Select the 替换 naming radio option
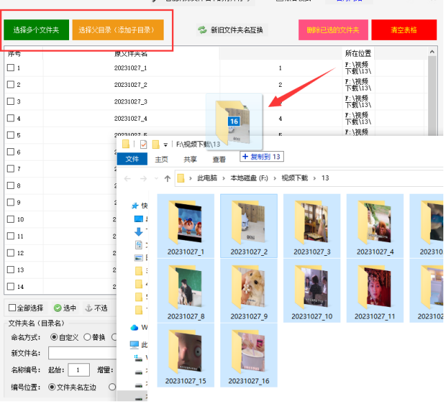The height and width of the screenshot is (402, 444). (87, 337)
